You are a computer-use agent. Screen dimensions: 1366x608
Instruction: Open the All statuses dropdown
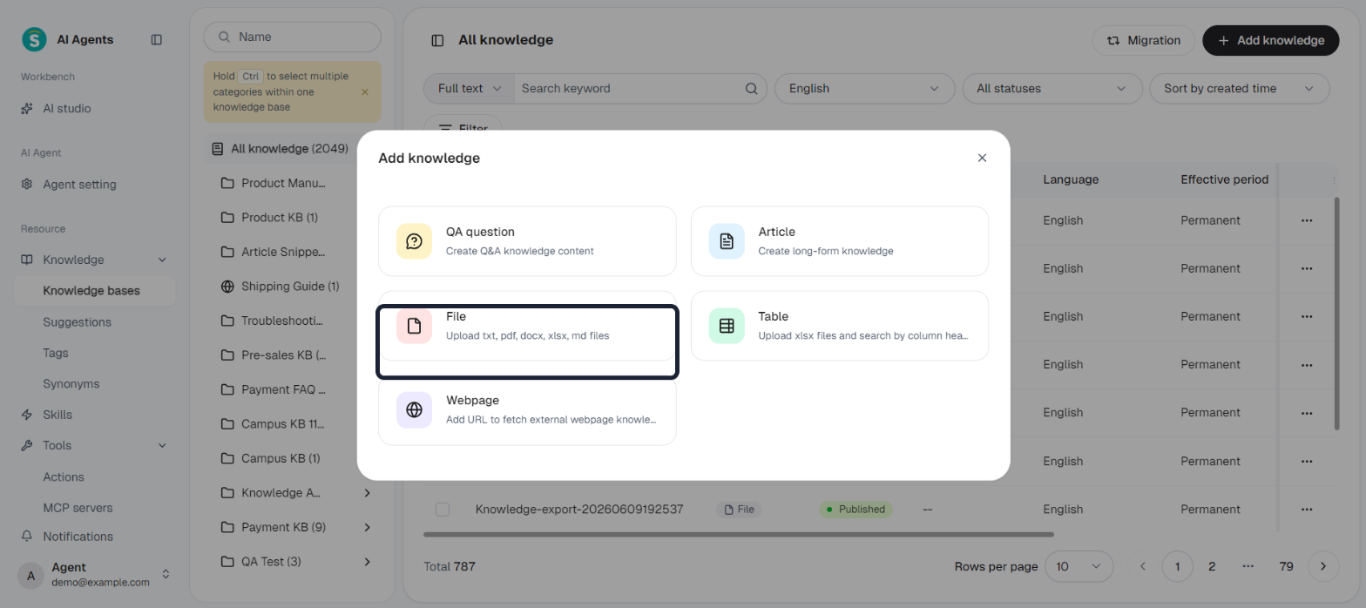[1052, 88]
